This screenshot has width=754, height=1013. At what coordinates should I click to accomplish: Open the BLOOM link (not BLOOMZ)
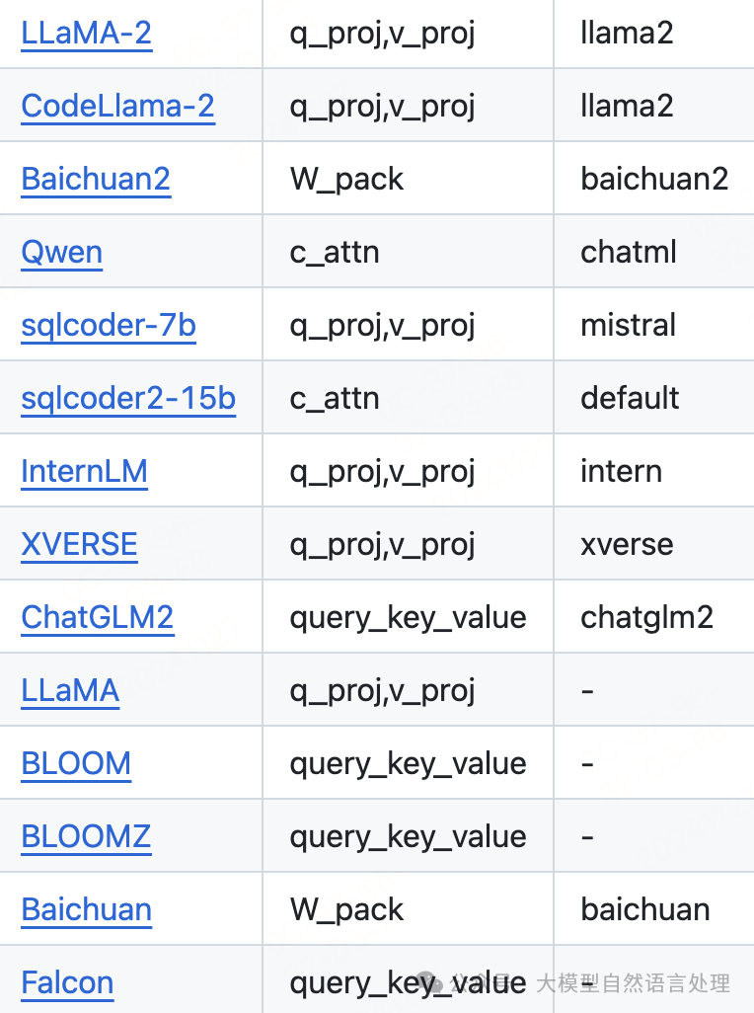coord(76,764)
